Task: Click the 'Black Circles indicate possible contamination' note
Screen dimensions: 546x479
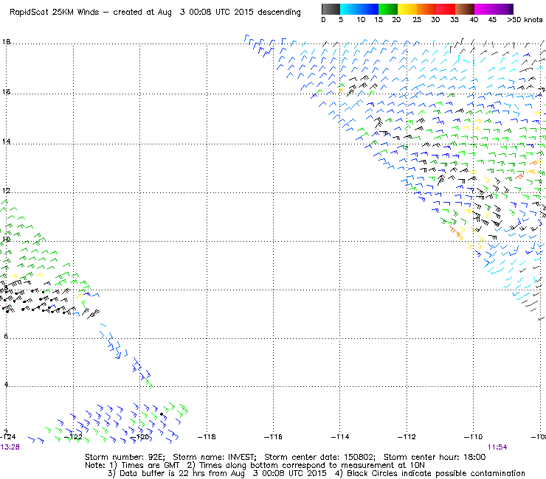Action: [429, 473]
